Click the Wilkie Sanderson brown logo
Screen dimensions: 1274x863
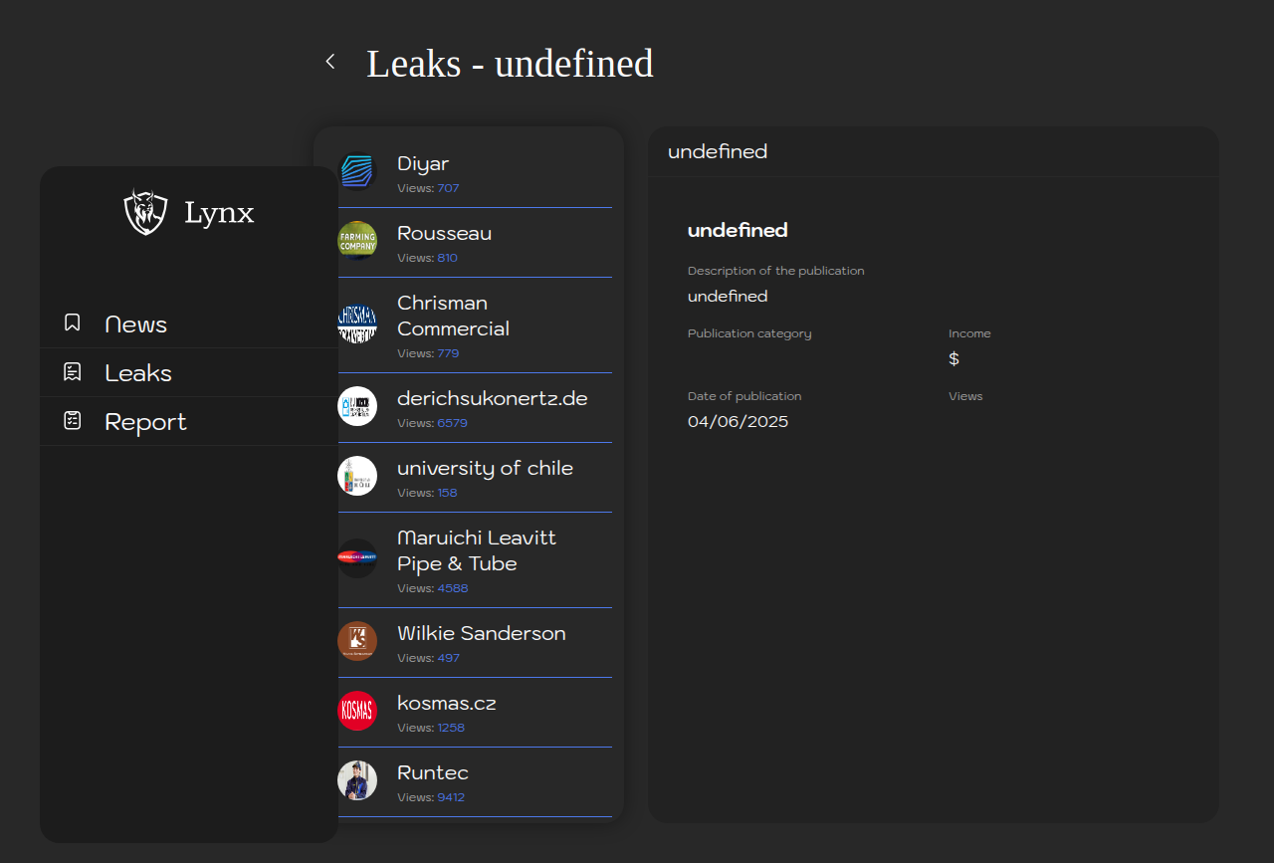coord(357,641)
